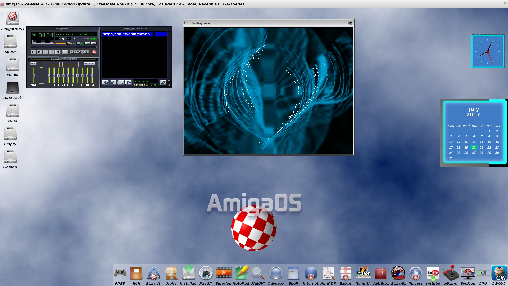Open CPU usage docky
508x286 pixels.
click(483, 273)
